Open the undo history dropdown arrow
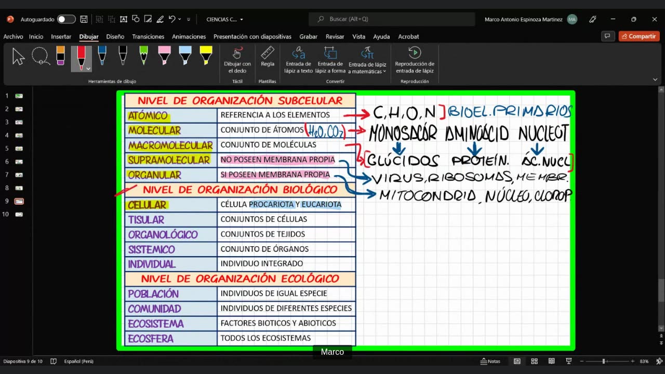The image size is (665, 374). click(x=180, y=19)
